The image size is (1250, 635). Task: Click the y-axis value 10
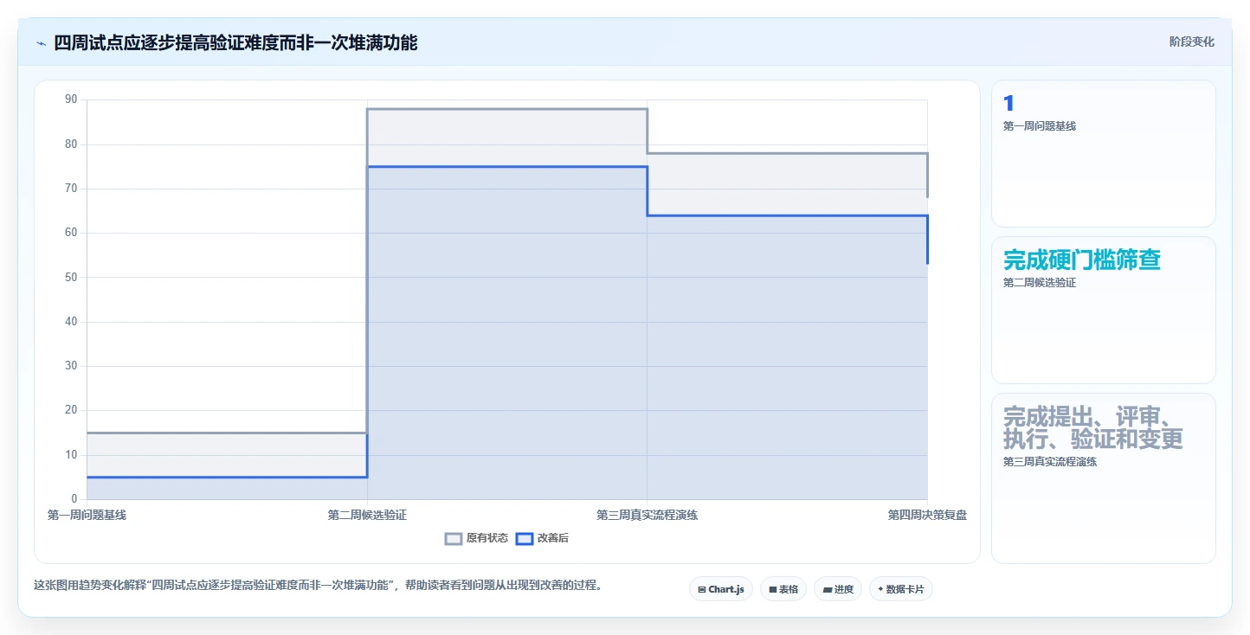point(71,454)
